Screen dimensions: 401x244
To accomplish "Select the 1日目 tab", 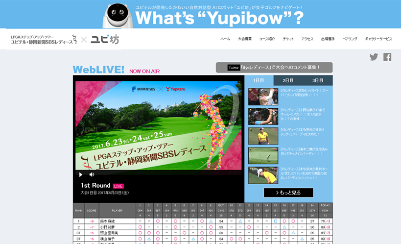I will [259, 80].
